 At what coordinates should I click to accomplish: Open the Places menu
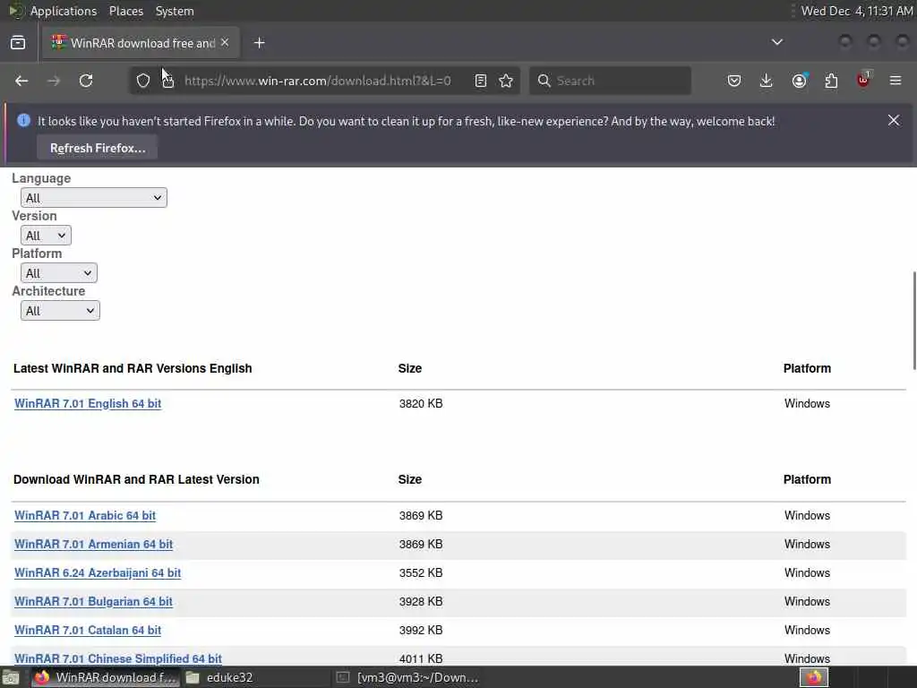126,11
